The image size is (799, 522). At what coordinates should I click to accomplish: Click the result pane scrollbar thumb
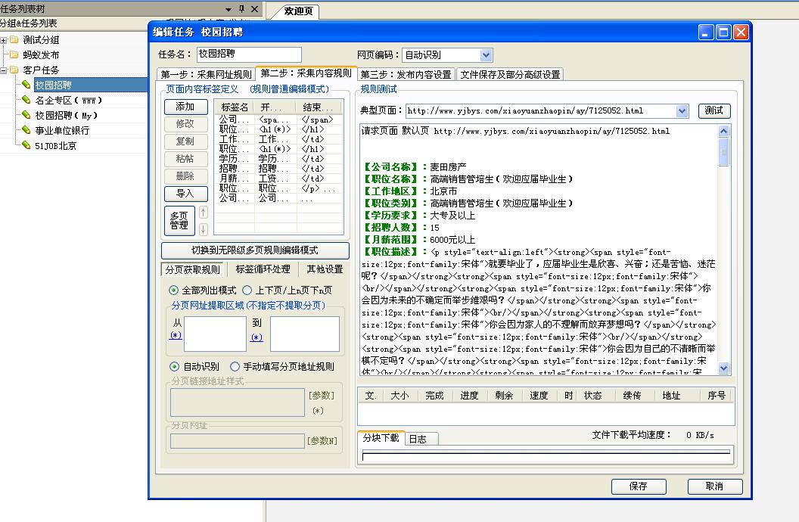click(x=723, y=152)
